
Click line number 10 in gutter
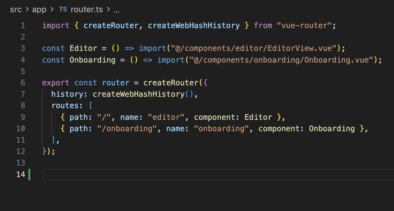tap(20, 129)
